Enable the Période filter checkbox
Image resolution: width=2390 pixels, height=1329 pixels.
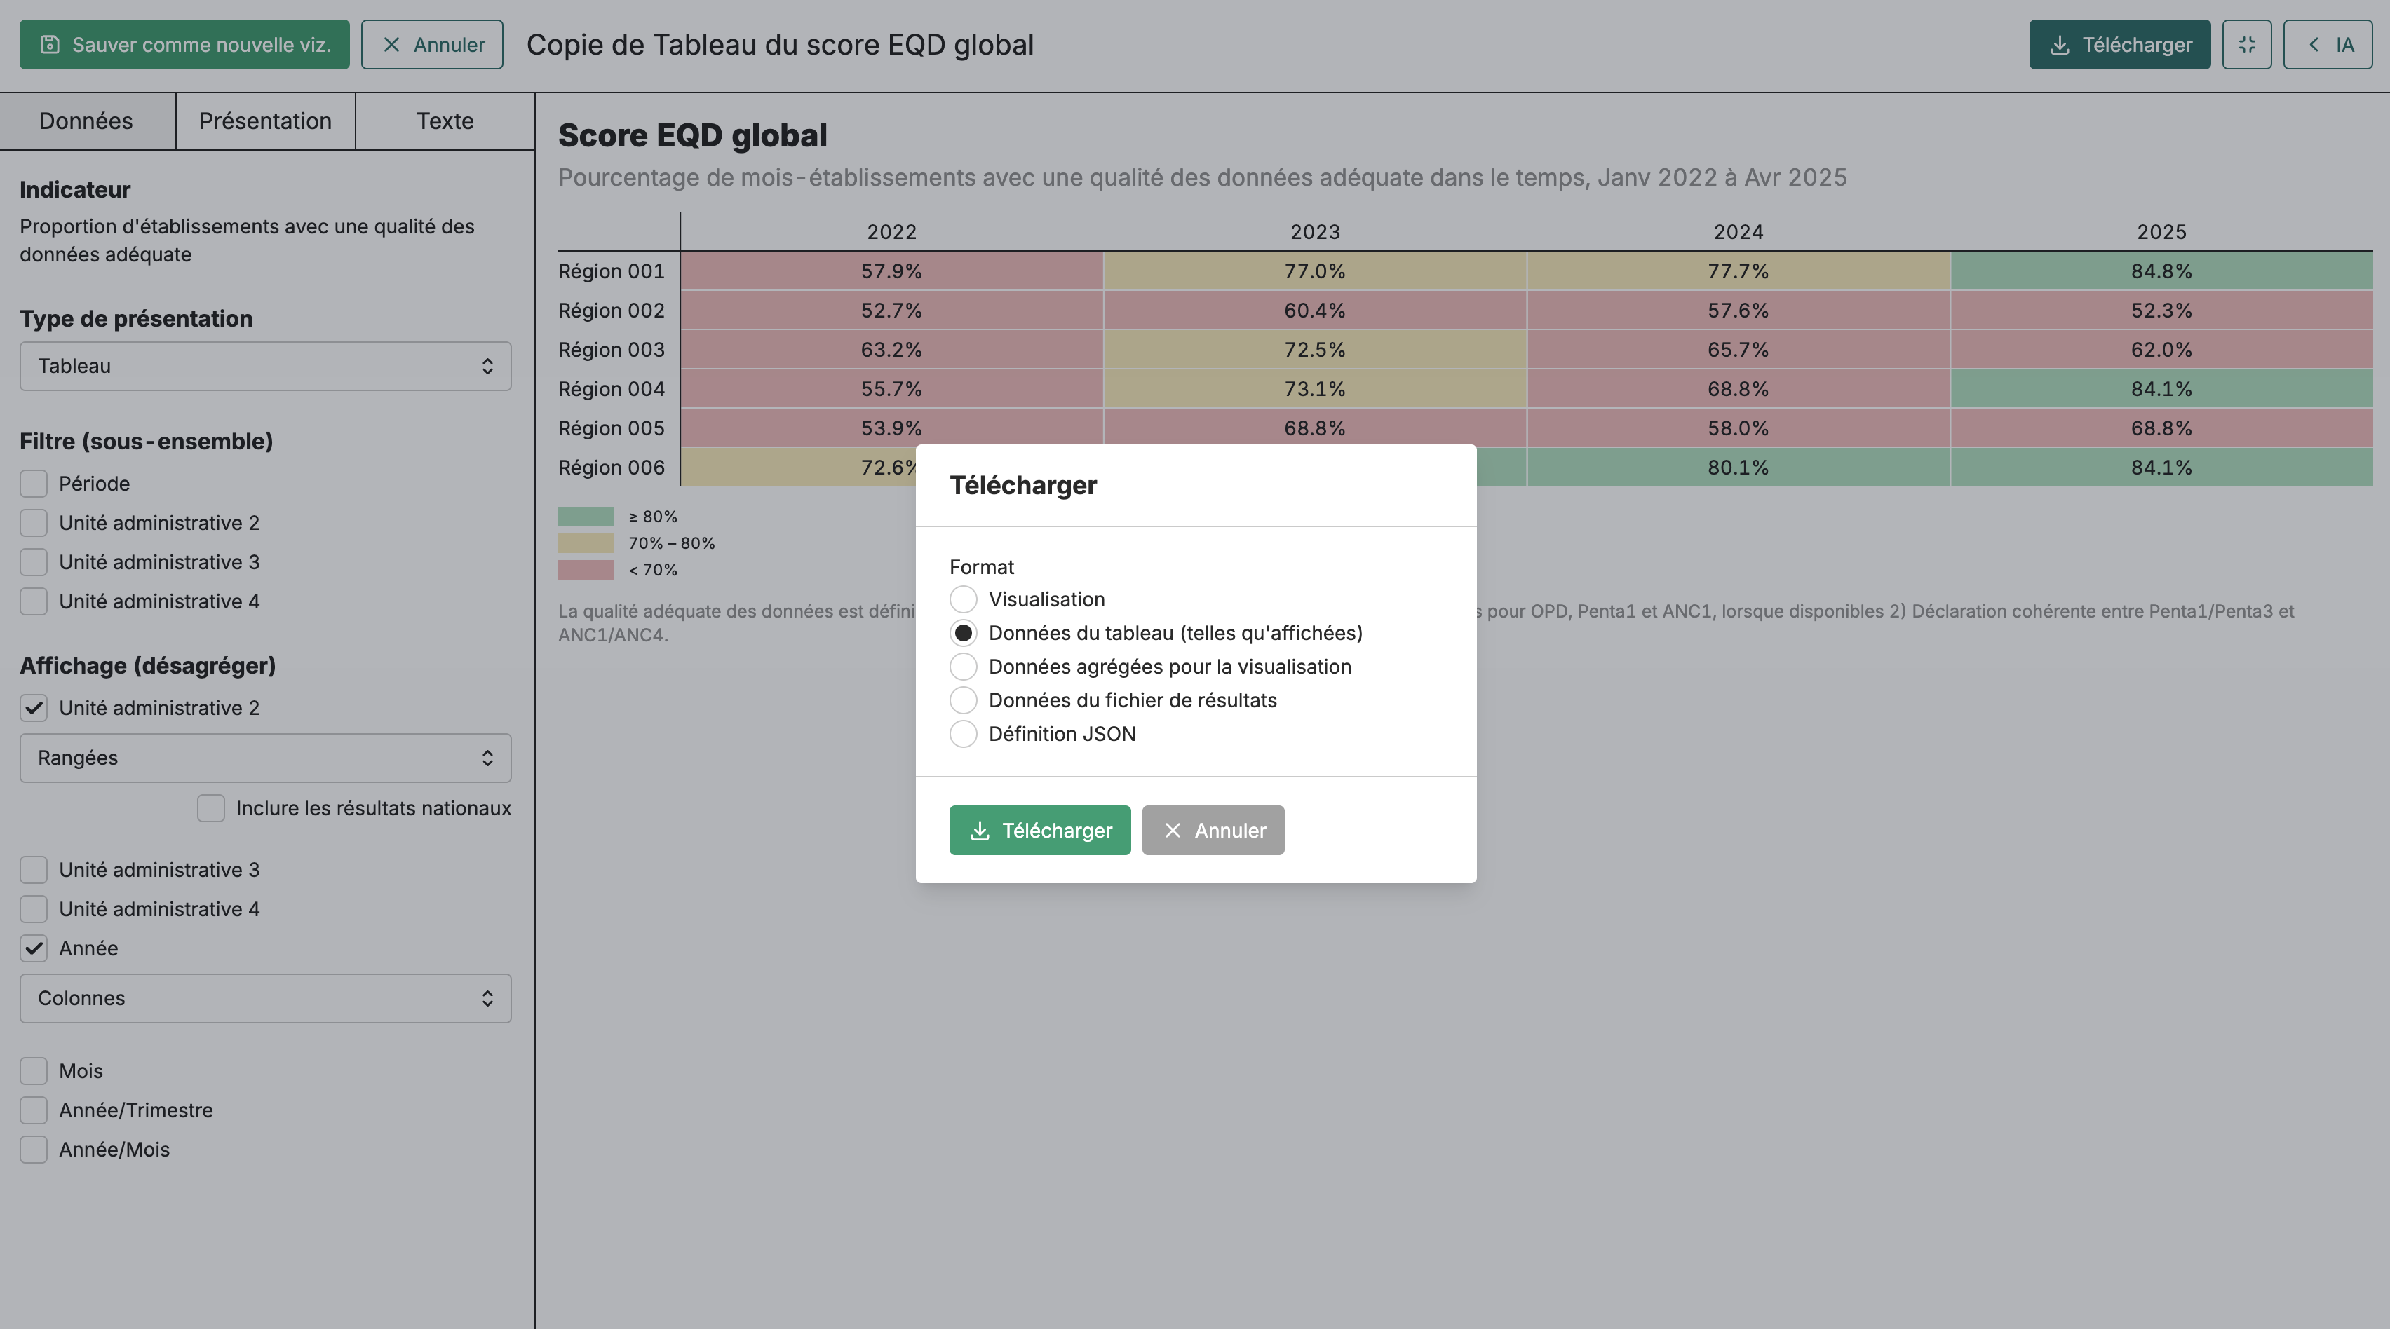[34, 483]
